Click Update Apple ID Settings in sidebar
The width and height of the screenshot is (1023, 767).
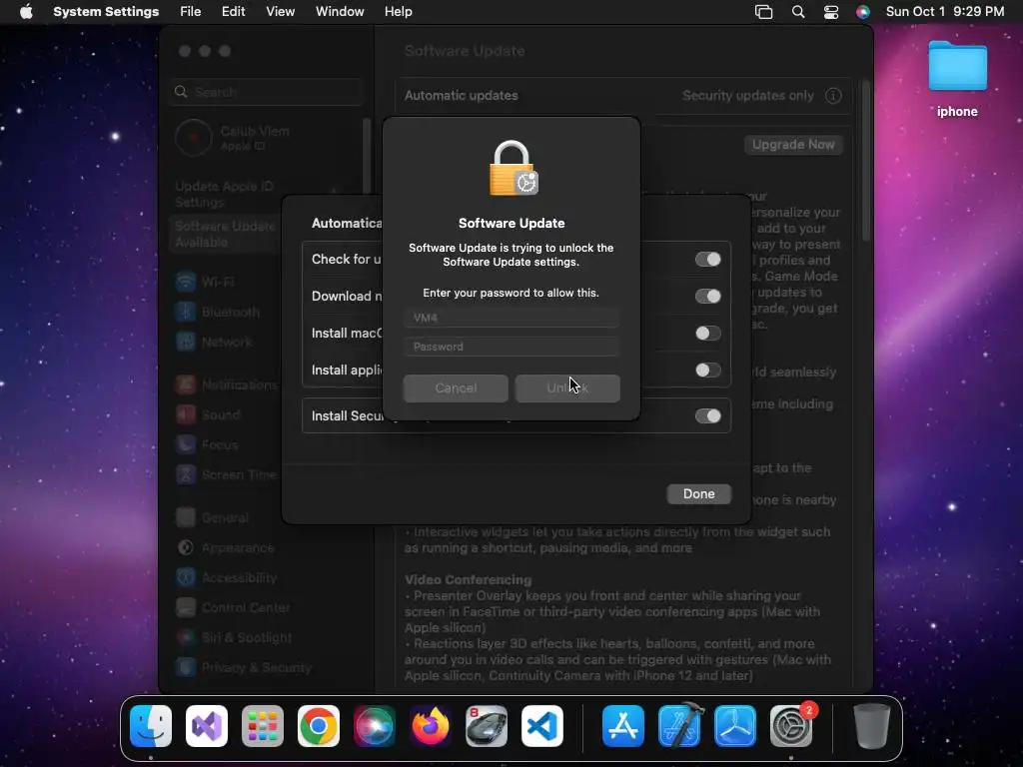click(224, 195)
